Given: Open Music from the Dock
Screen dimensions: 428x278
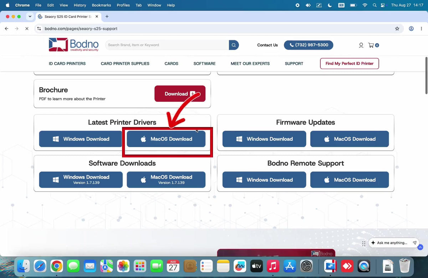Looking at the screenshot, I should pos(273,266).
